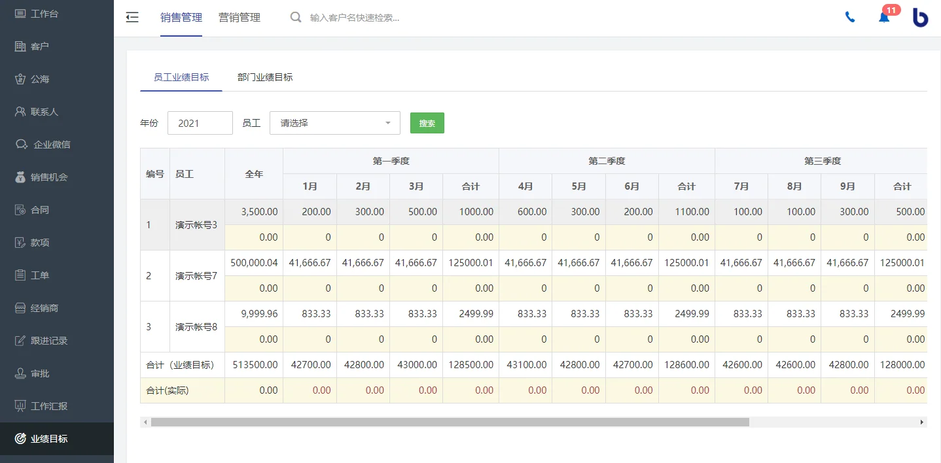This screenshot has width=941, height=463.
Task: Click the 公海 icon in sidebar
Action: [x=20, y=78]
